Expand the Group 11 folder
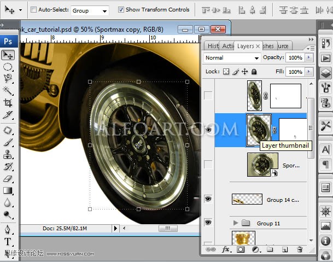 point(236,223)
